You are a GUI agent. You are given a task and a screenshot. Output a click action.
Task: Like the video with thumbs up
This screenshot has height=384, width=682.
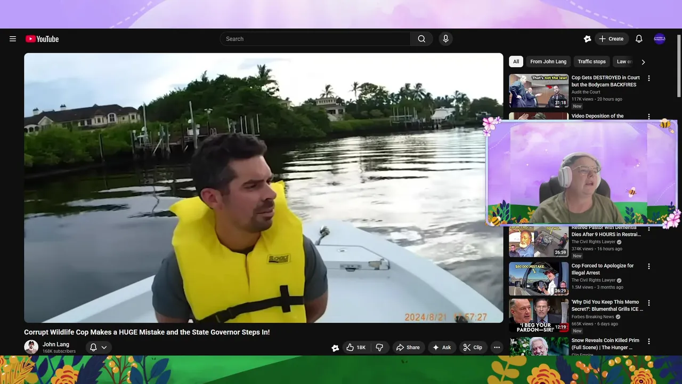point(356,347)
